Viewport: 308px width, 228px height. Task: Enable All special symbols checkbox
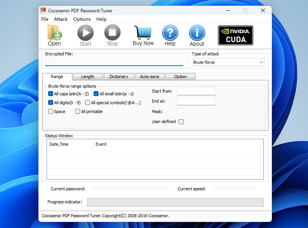(x=87, y=102)
